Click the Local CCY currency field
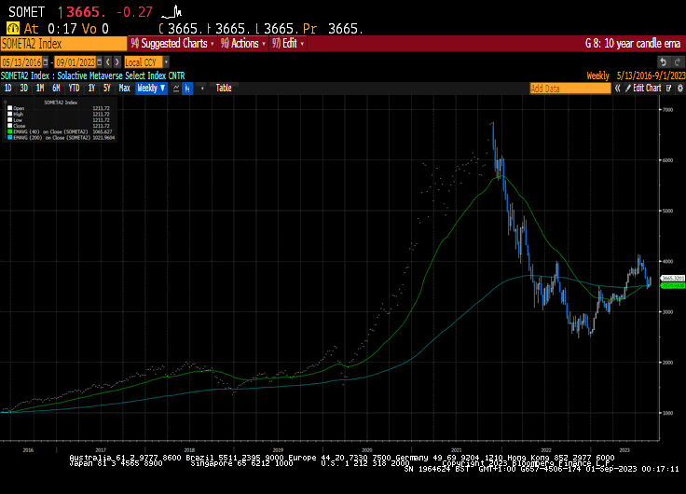This screenshot has height=494, width=686. [144, 62]
